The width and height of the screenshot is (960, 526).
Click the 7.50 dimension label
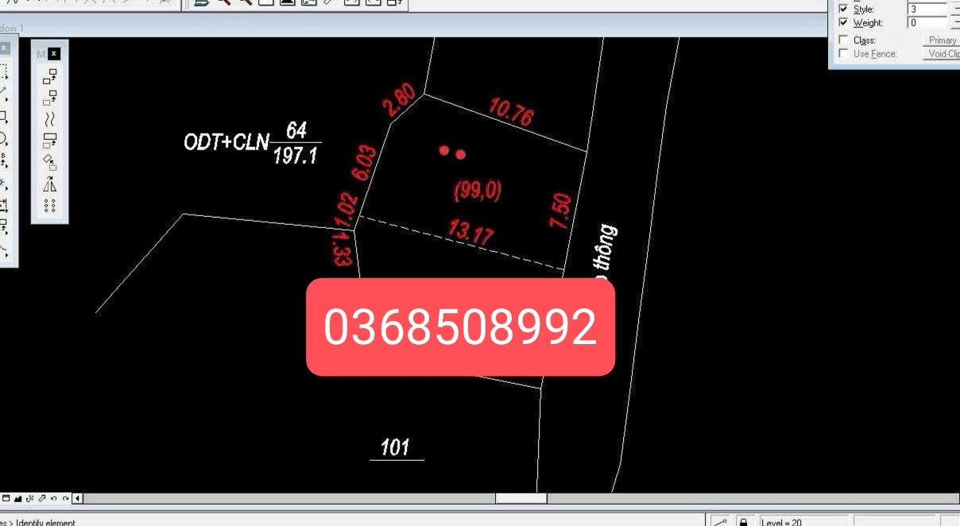560,211
